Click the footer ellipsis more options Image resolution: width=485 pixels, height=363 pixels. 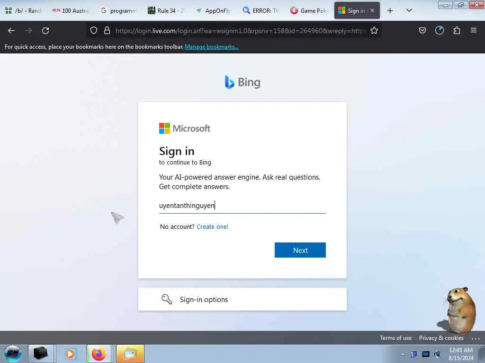tap(476, 338)
